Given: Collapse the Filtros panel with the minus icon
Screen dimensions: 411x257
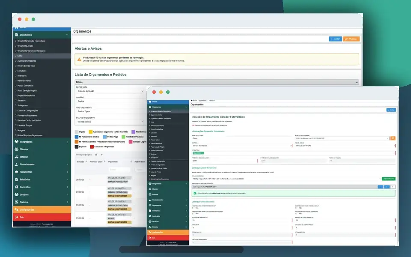Looking at the screenshot, I should click(357, 82).
